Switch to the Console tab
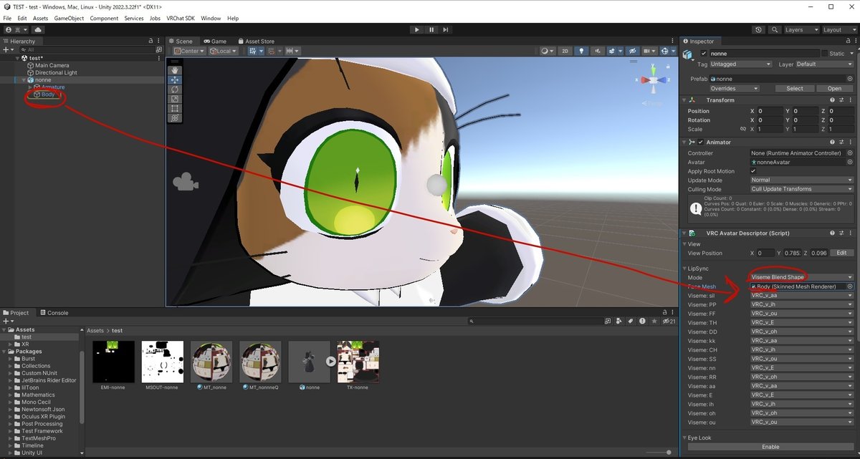The image size is (860, 459). click(54, 313)
